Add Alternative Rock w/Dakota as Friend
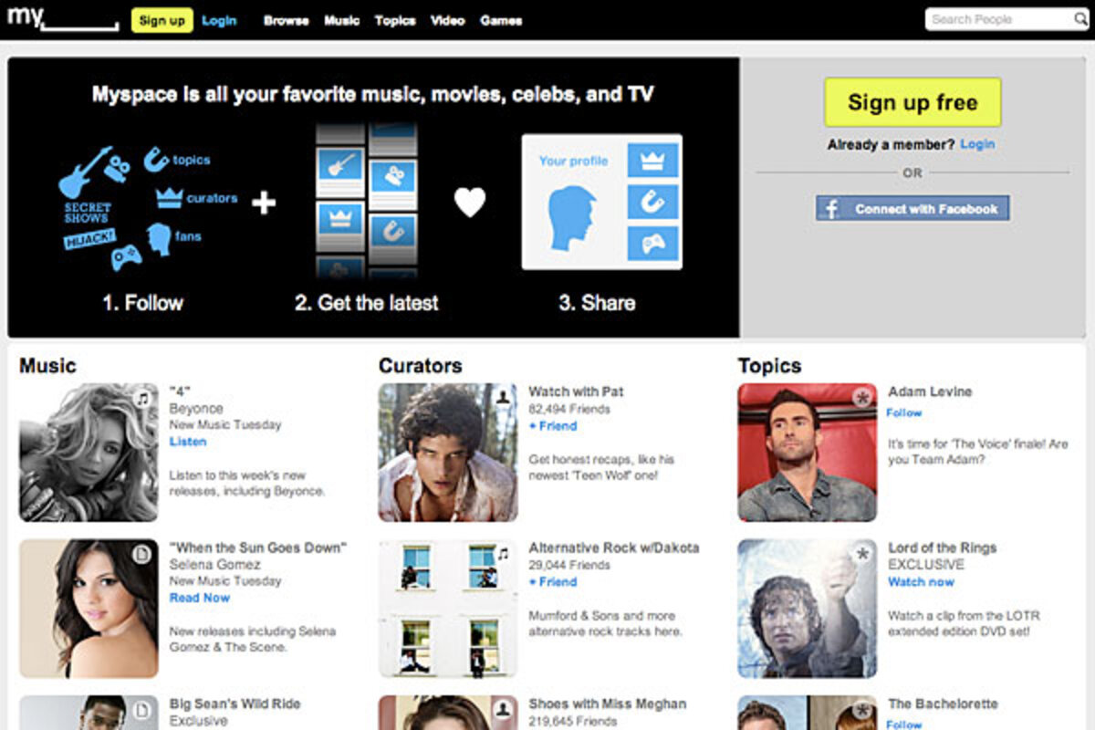 (x=553, y=582)
